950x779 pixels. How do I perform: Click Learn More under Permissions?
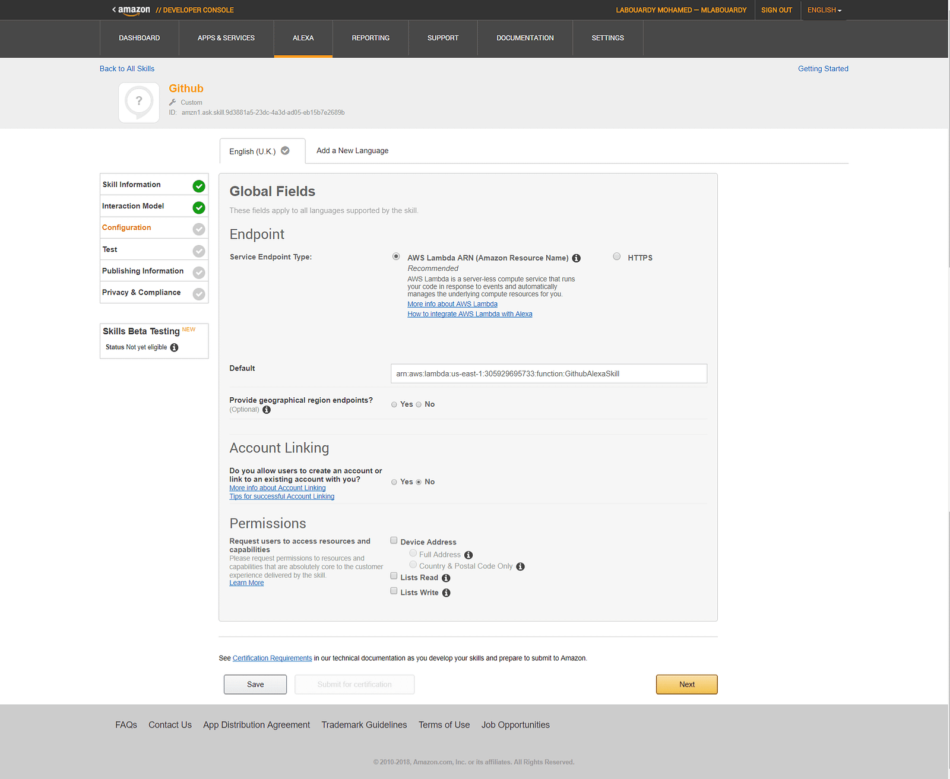[x=246, y=583]
